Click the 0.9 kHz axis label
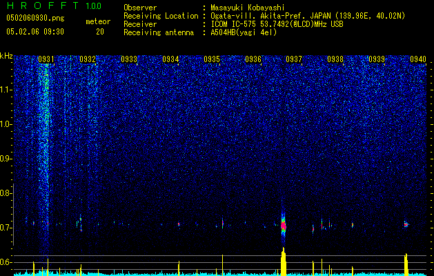The height and width of the screenshot is (276, 434). [6, 159]
